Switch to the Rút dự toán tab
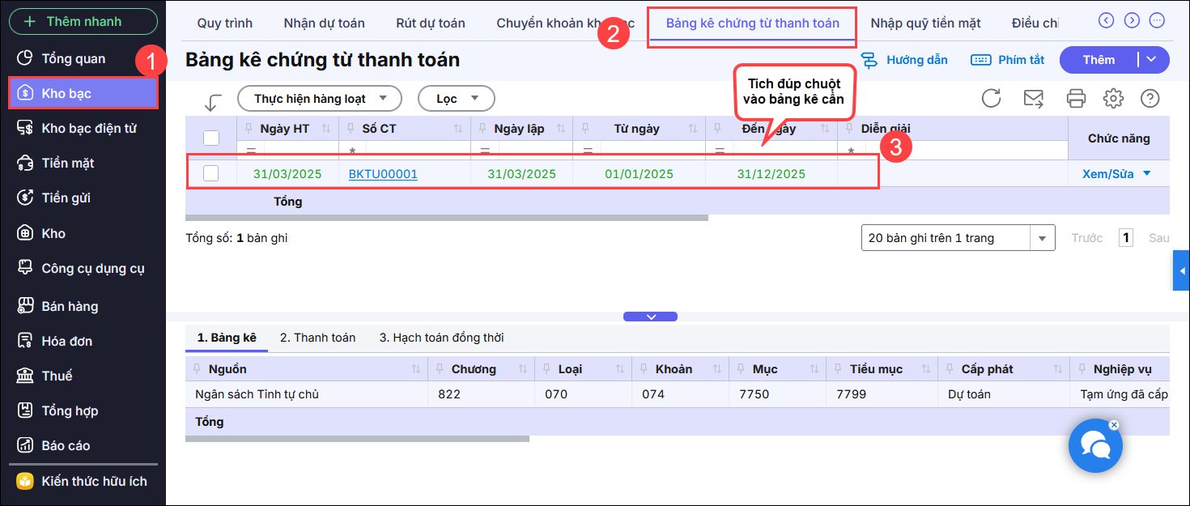Image resolution: width=1190 pixels, height=506 pixels. click(x=431, y=23)
